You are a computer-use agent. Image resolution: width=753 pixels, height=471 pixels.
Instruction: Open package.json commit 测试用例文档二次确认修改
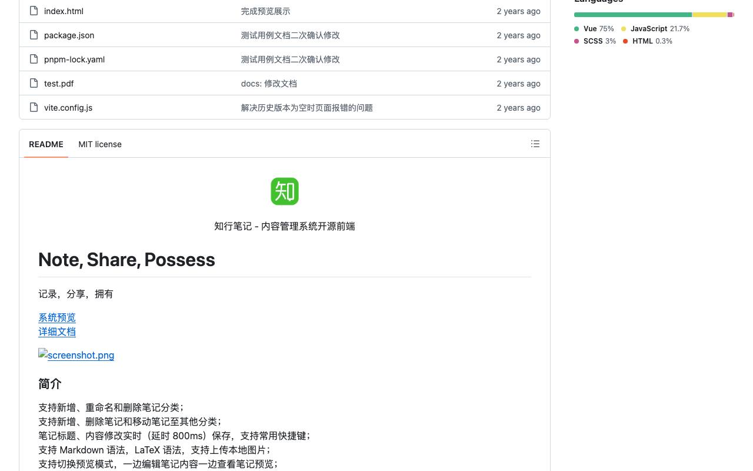[290, 35]
